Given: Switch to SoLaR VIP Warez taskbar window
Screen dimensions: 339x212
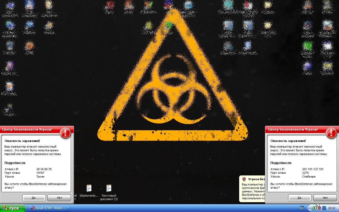Looking at the screenshot, I should click(x=49, y=208).
